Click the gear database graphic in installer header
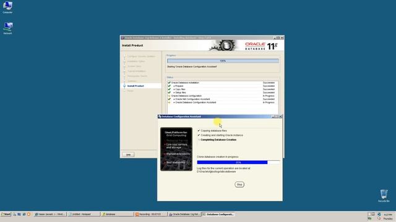Image resolution: width=396 pixels, height=222 pixels. pyautogui.click(x=223, y=45)
